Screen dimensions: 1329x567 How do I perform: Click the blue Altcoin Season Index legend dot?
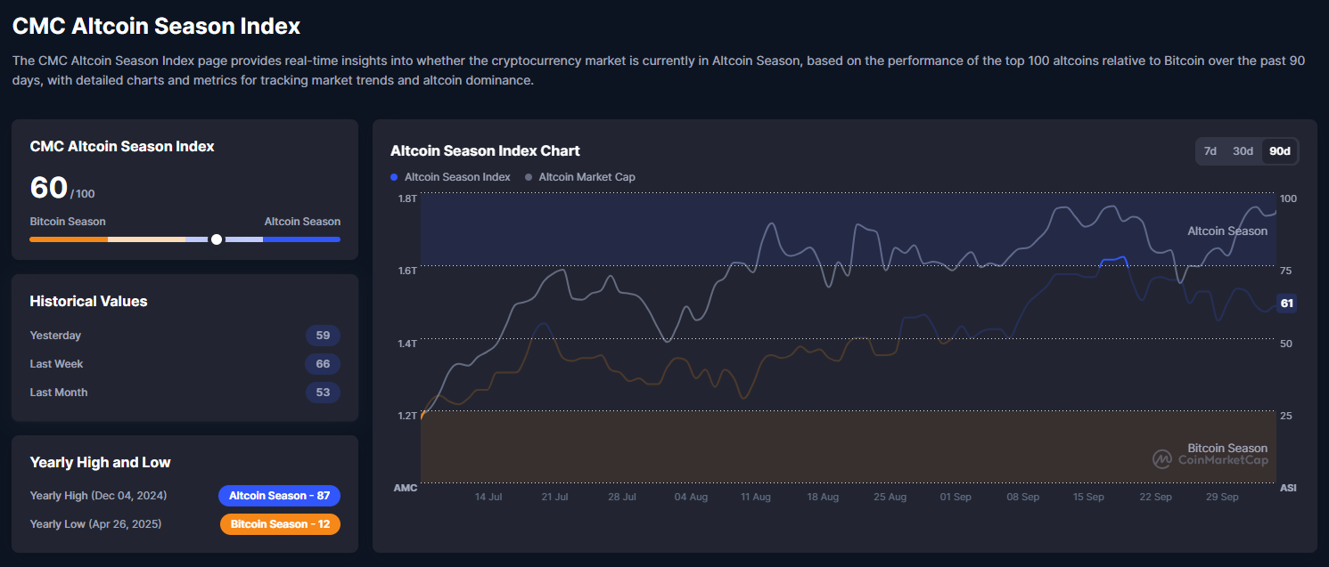pos(394,177)
